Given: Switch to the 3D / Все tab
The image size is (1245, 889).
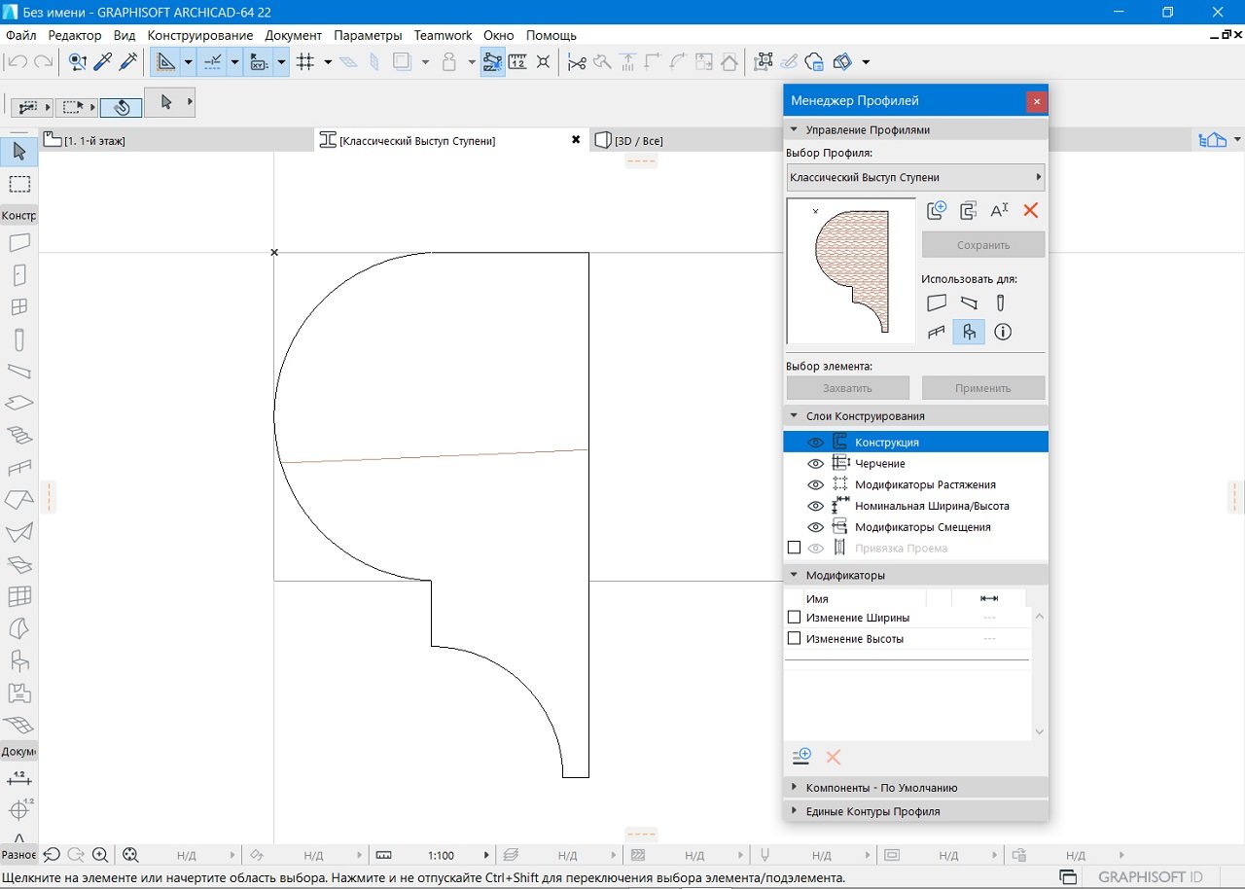Looking at the screenshot, I should (638, 141).
